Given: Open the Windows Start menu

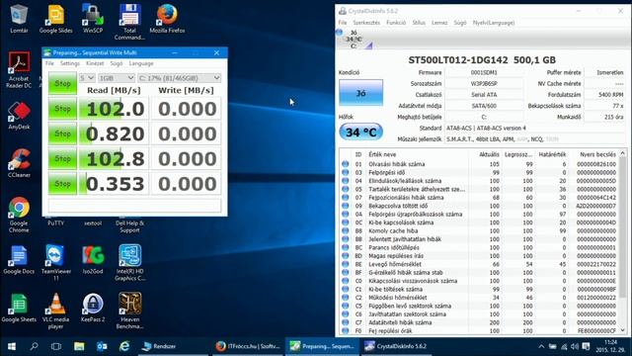Looking at the screenshot, I should point(12,346).
